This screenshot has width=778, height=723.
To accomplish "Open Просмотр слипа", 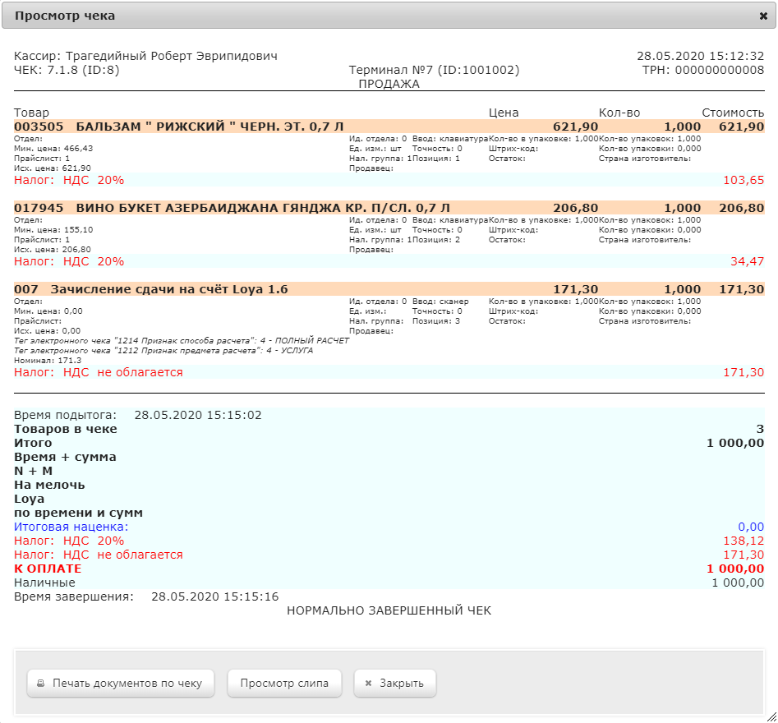I will click(284, 684).
